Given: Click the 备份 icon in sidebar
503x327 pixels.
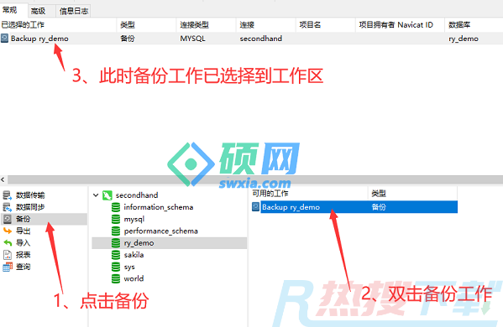Looking at the screenshot, I should (x=7, y=219).
